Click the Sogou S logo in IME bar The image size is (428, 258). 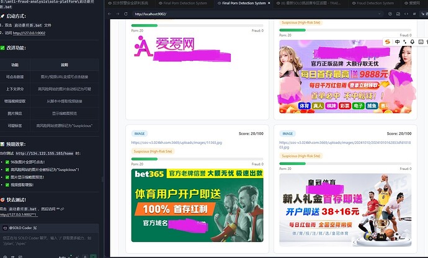tap(387, 42)
